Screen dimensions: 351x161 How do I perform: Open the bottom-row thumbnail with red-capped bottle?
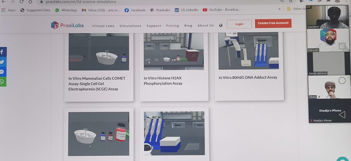(x=99, y=134)
